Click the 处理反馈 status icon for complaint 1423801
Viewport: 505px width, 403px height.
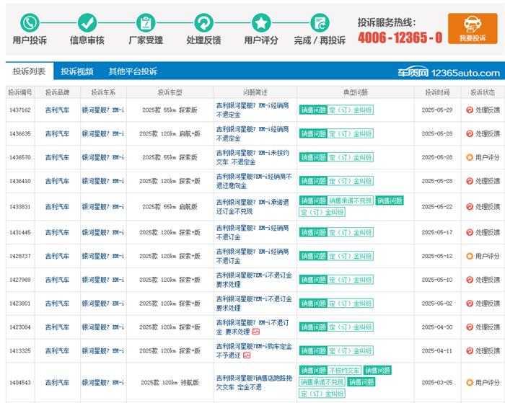[x=470, y=304]
